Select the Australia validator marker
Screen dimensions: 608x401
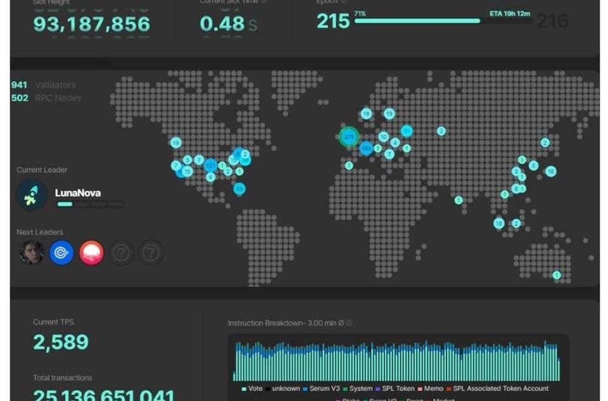[x=556, y=275]
